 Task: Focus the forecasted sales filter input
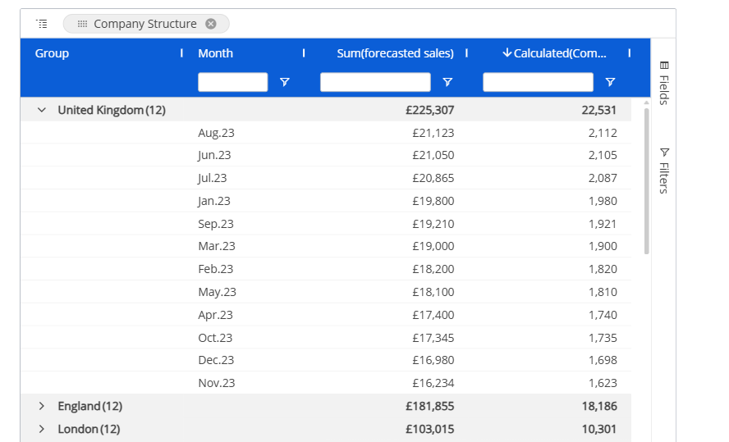(x=375, y=82)
